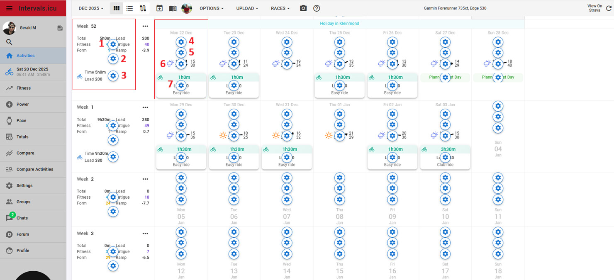Toggle the route/path view button
Image resolution: width=614 pixels, height=280 pixels.
(x=143, y=8)
